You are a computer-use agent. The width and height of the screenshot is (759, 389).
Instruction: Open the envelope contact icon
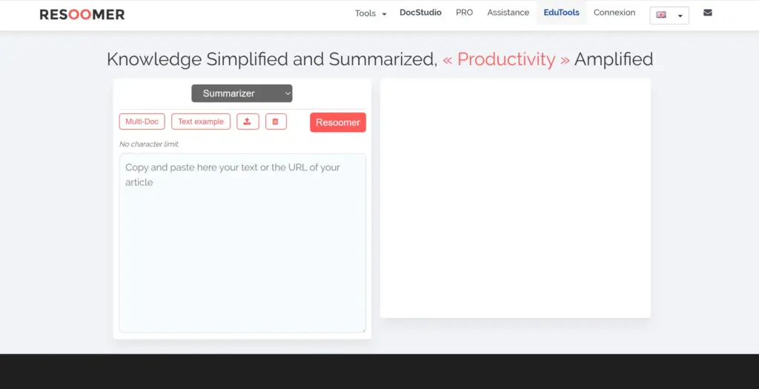(x=707, y=13)
